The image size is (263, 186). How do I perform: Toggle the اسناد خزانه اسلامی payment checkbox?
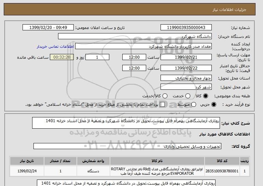(162, 104)
